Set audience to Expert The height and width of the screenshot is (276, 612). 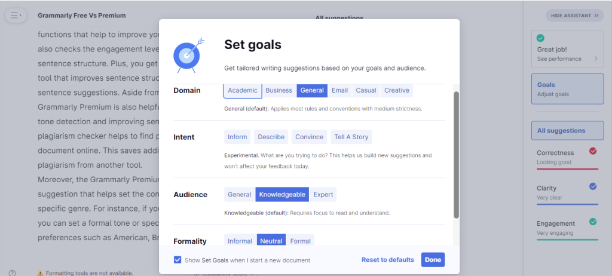pyautogui.click(x=323, y=194)
